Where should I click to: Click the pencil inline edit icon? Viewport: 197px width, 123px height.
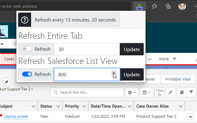click(x=171, y=92)
